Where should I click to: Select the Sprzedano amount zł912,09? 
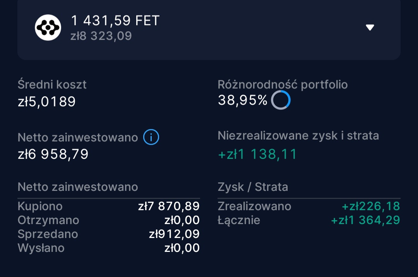point(174,234)
